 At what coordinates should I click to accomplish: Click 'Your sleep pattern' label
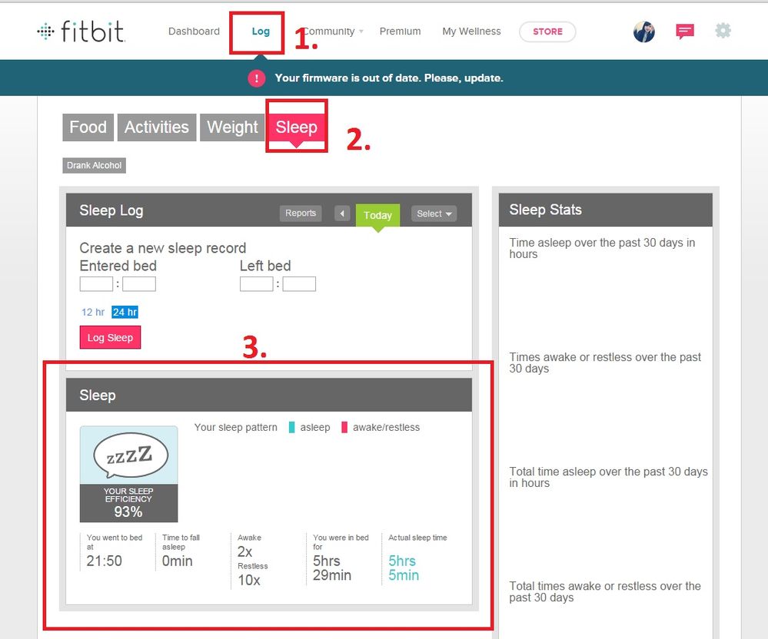click(235, 427)
